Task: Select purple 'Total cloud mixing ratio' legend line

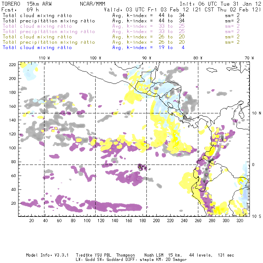Action: (37, 26)
